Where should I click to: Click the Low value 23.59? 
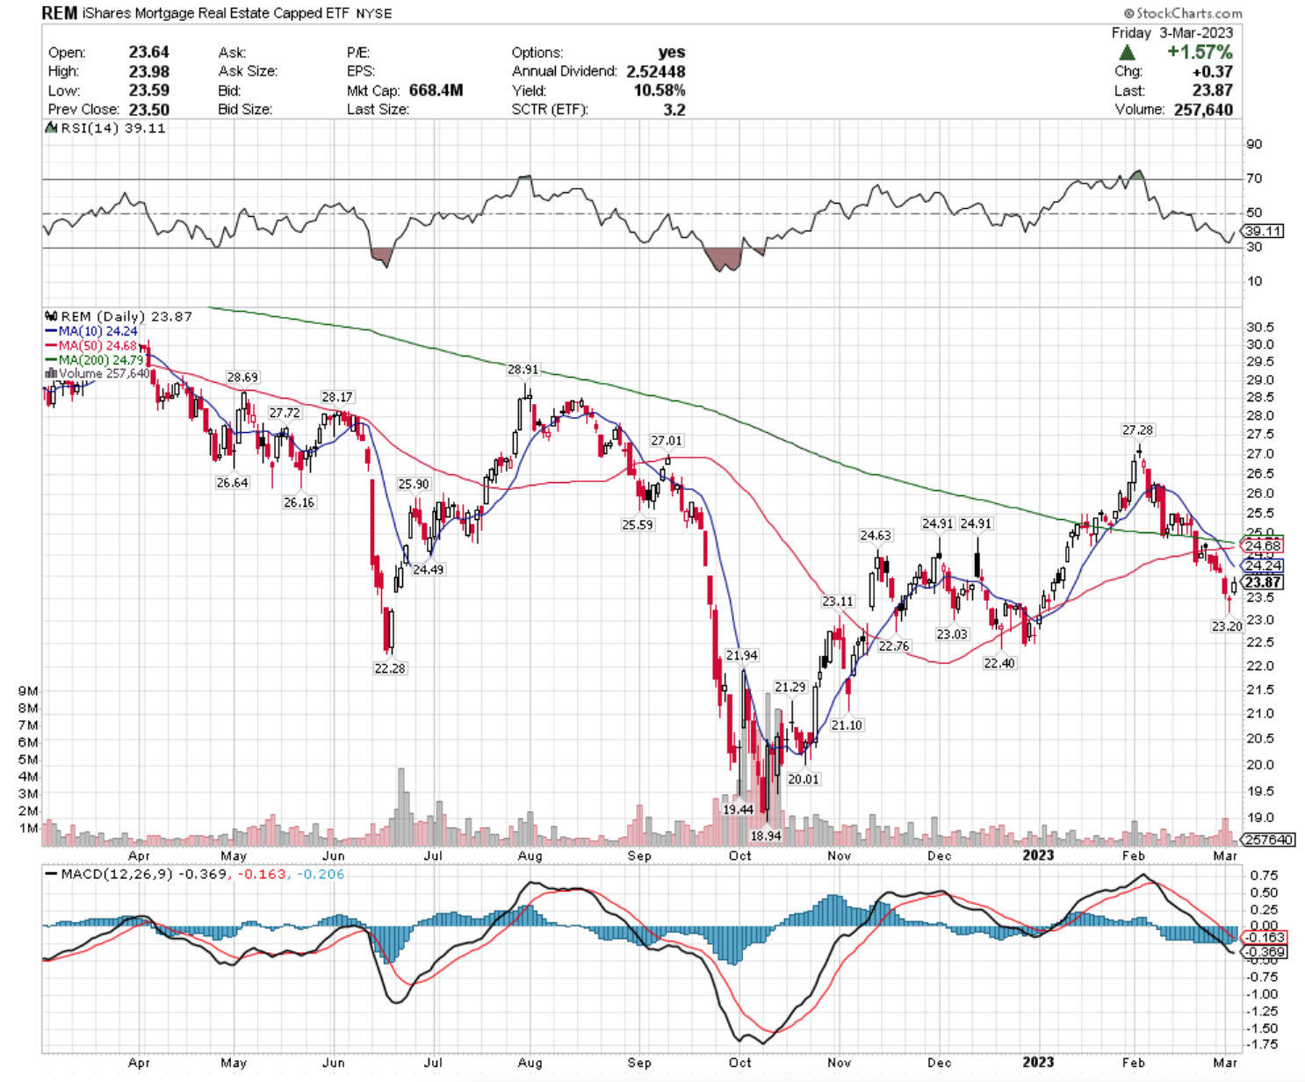pos(148,90)
